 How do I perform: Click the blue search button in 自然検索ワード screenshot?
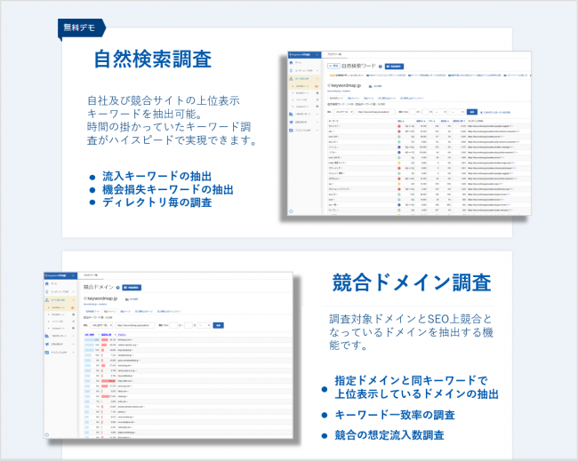[x=472, y=112]
